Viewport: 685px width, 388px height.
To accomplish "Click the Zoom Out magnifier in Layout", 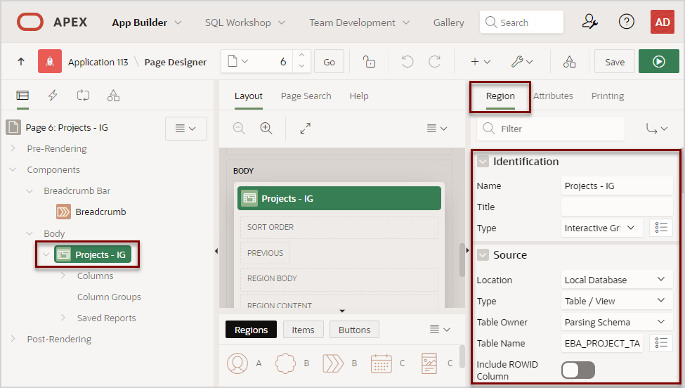I will pyautogui.click(x=239, y=128).
